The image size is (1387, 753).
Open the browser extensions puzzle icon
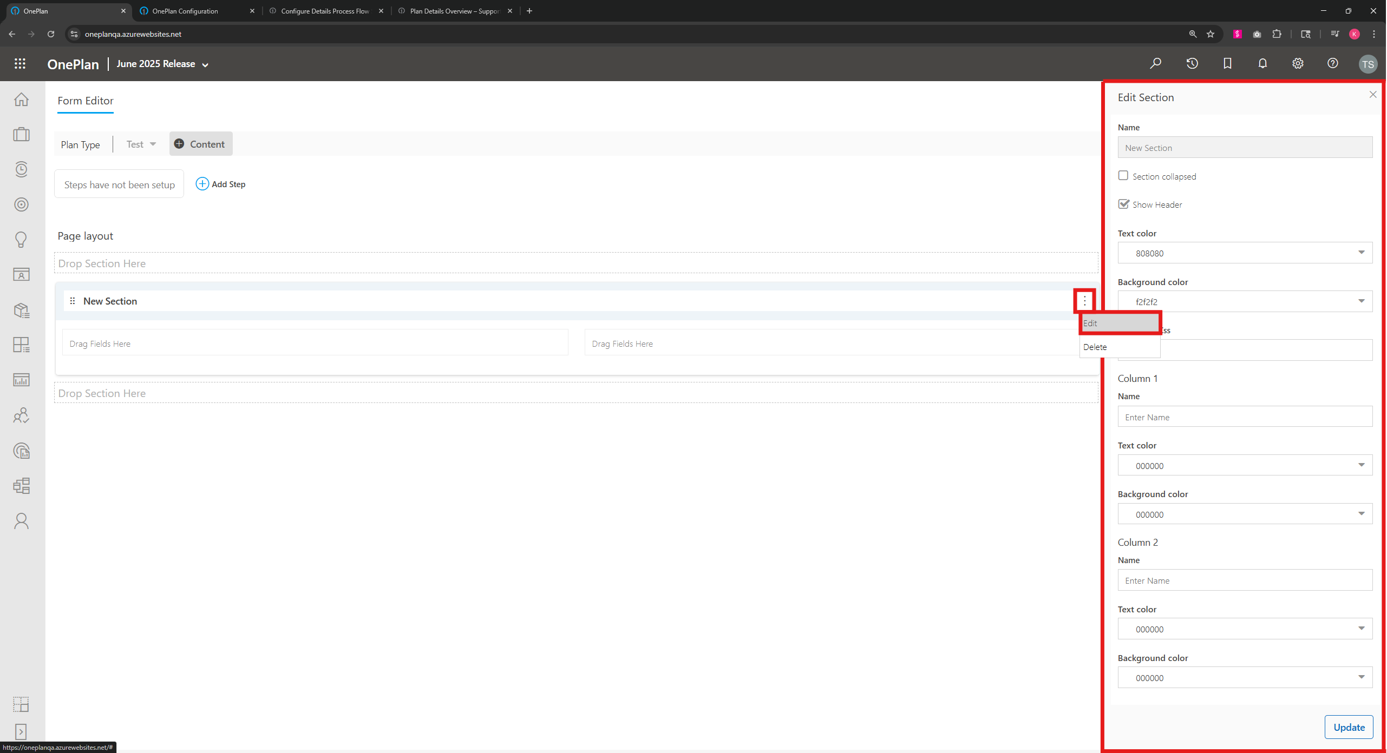(1277, 34)
